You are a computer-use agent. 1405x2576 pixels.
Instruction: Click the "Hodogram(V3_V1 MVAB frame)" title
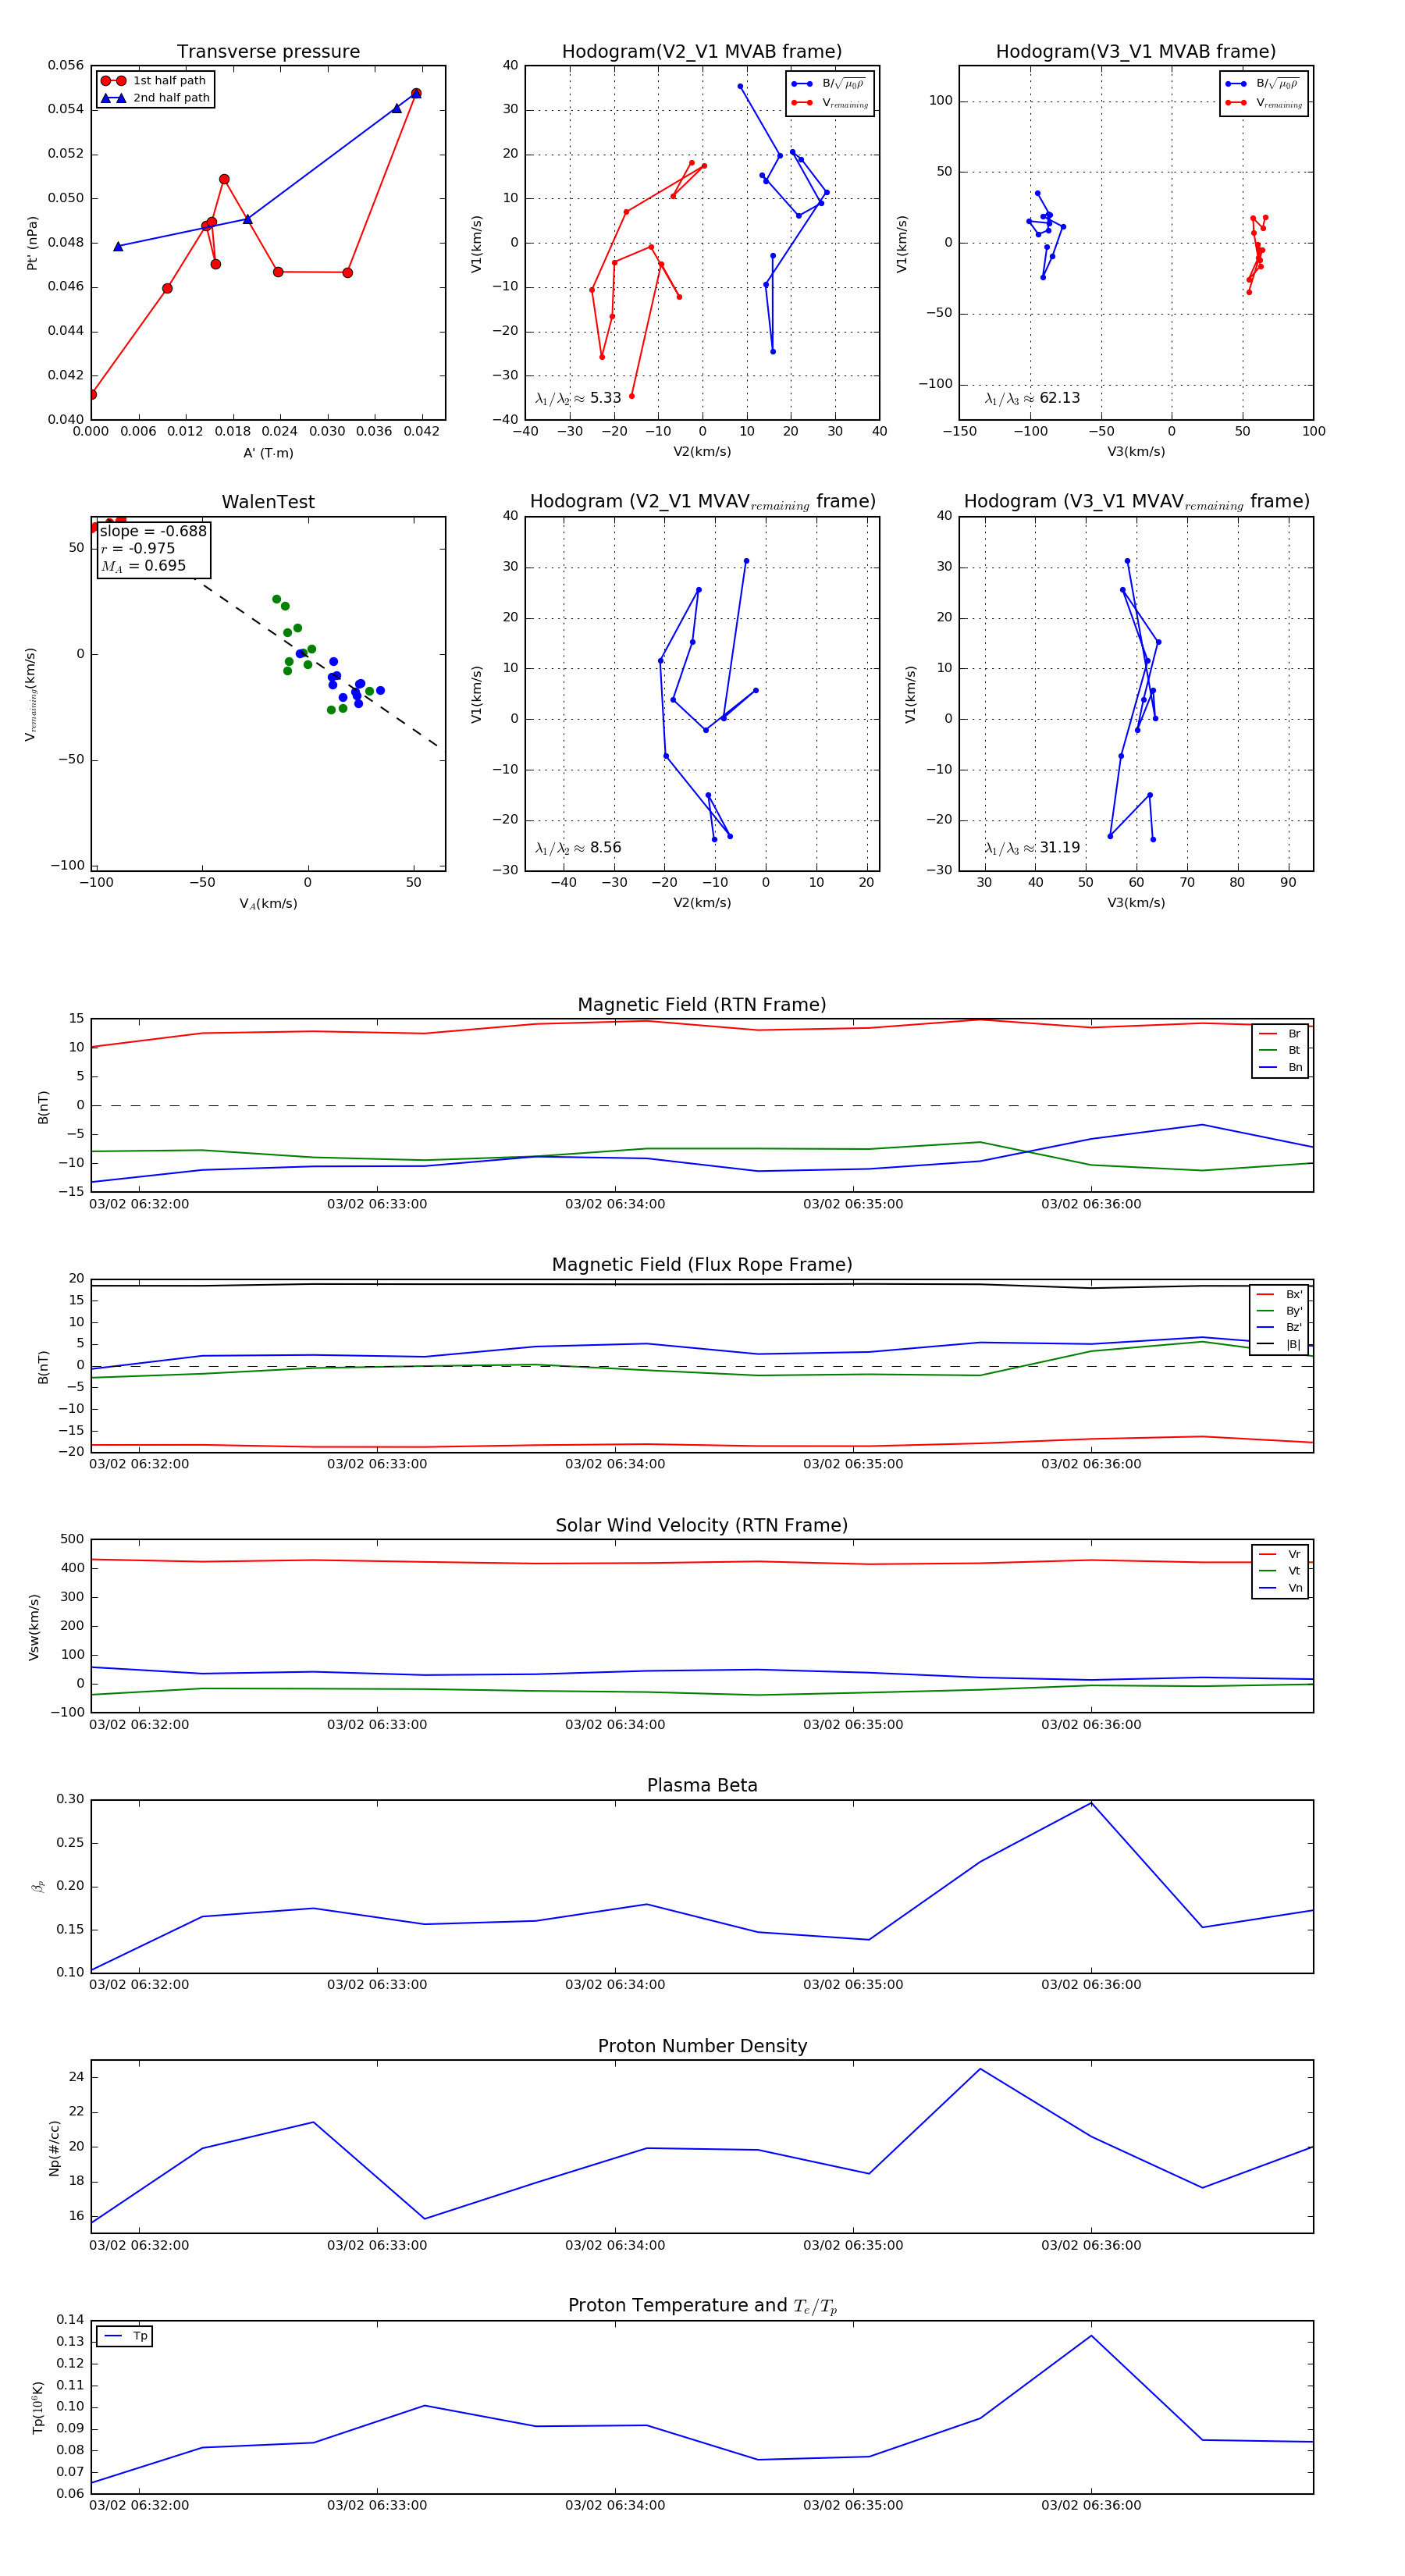pyautogui.click(x=1136, y=52)
